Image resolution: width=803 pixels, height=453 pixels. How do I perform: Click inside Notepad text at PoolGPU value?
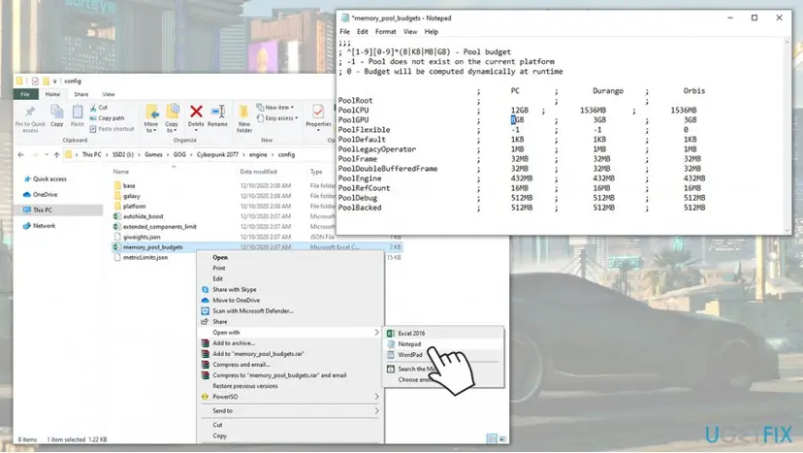(517, 120)
